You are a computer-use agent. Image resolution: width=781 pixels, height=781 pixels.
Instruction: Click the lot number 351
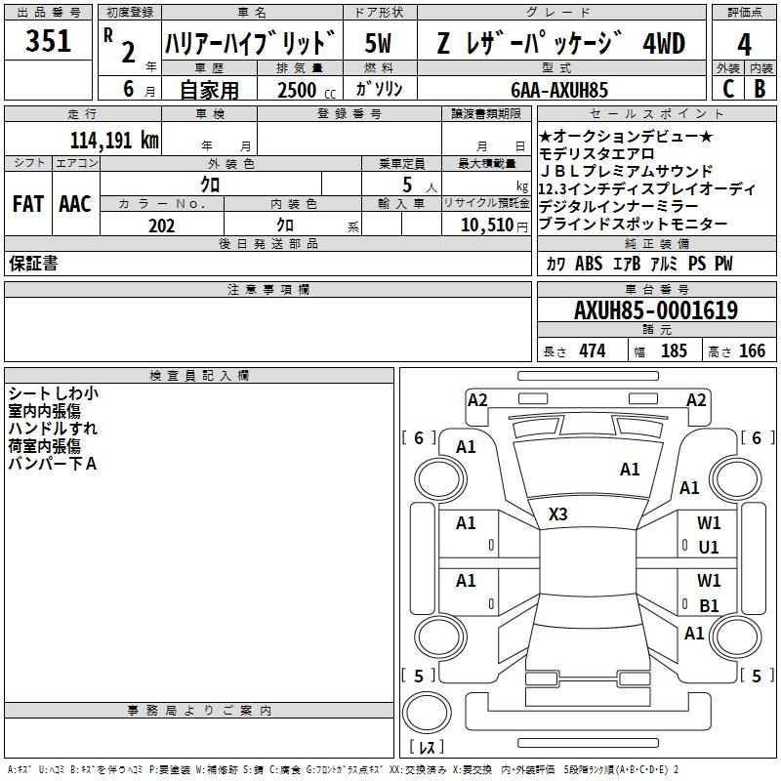[x=48, y=42]
